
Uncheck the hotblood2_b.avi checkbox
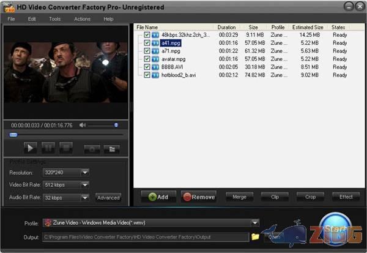coord(147,75)
